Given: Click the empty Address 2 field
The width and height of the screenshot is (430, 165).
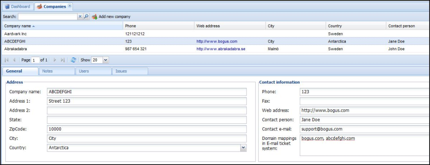Looking at the screenshot, I should coord(147,110).
